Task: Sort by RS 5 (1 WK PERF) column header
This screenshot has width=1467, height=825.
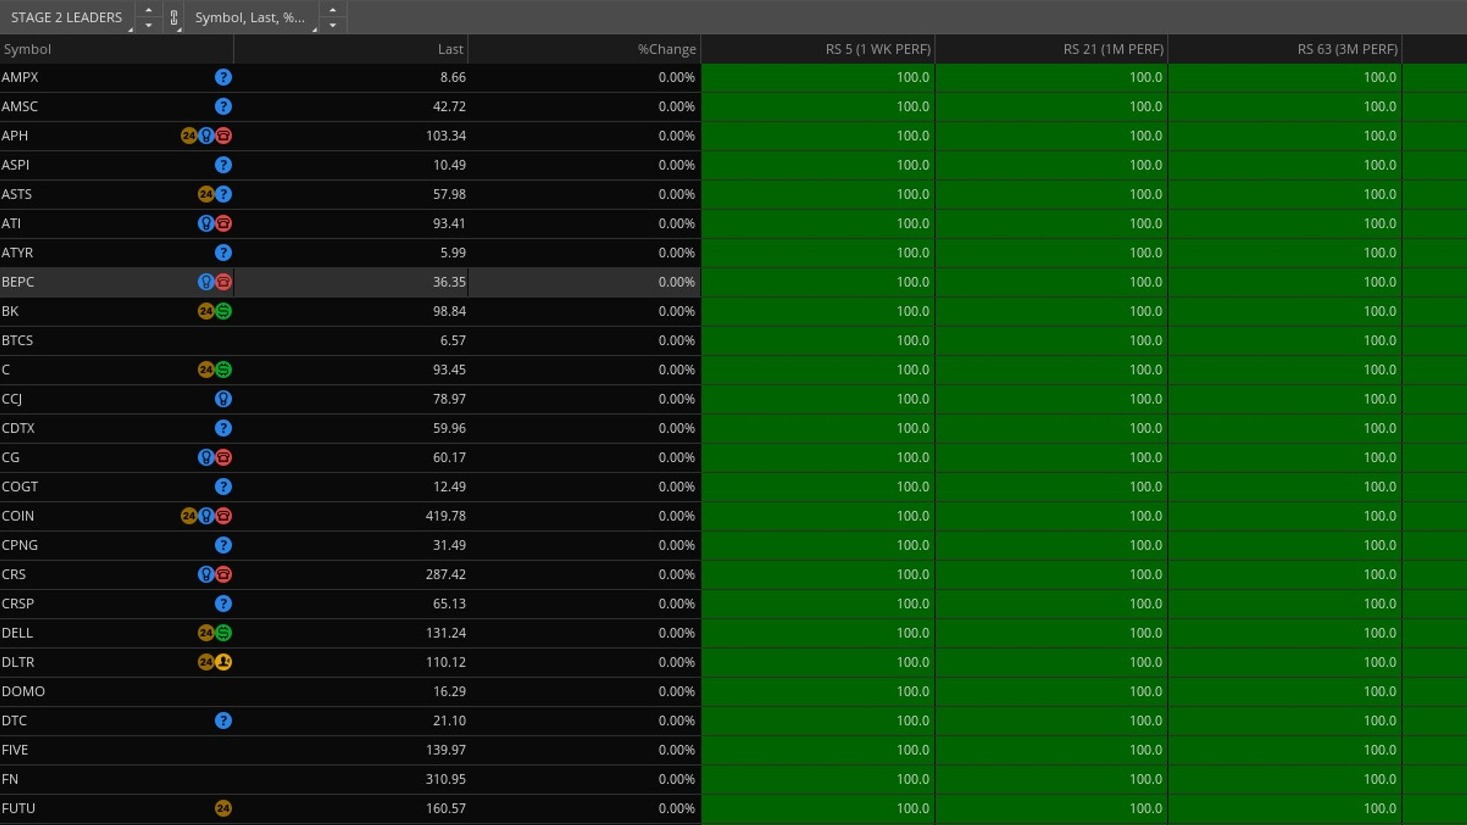Action: tap(818, 49)
